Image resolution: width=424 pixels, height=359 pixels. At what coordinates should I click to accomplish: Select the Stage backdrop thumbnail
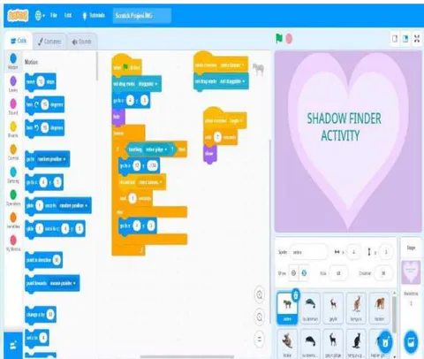coord(411,271)
